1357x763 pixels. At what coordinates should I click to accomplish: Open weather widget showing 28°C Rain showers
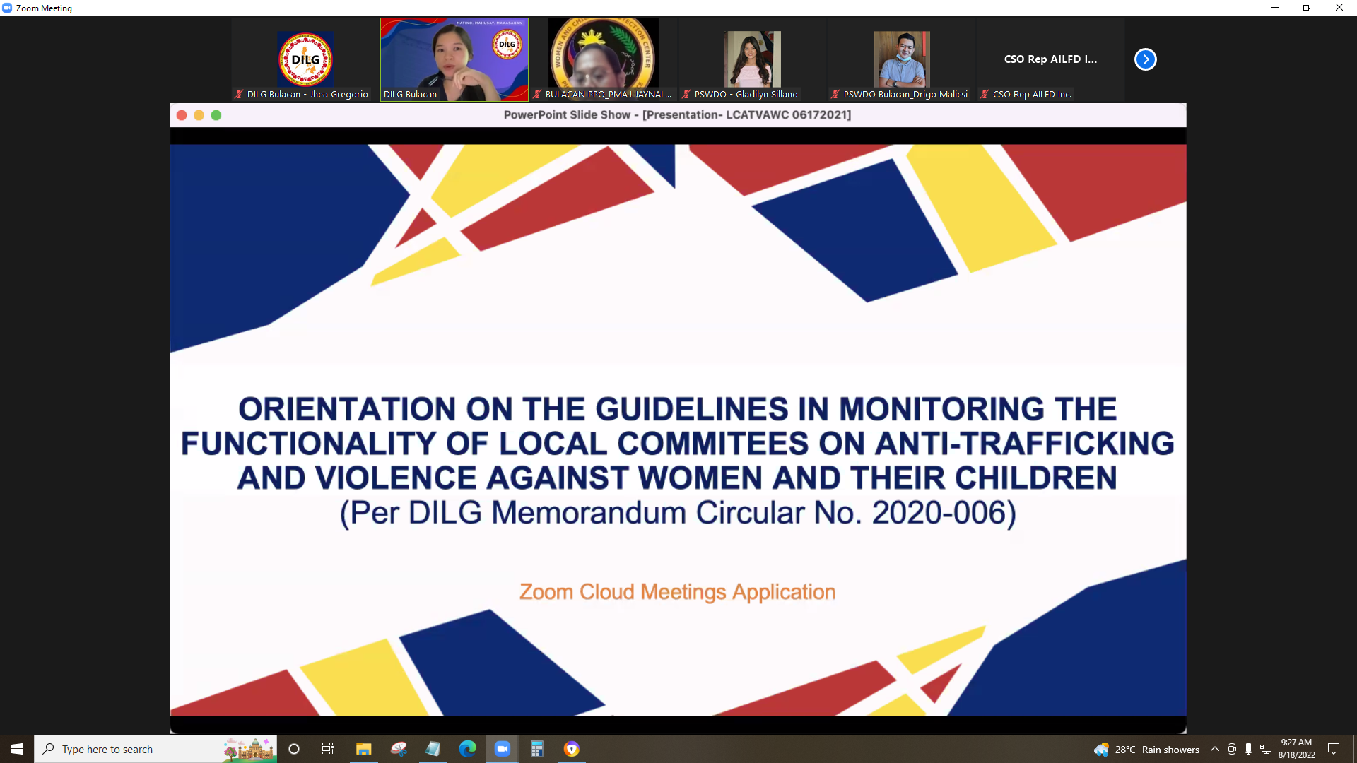coord(1146,750)
